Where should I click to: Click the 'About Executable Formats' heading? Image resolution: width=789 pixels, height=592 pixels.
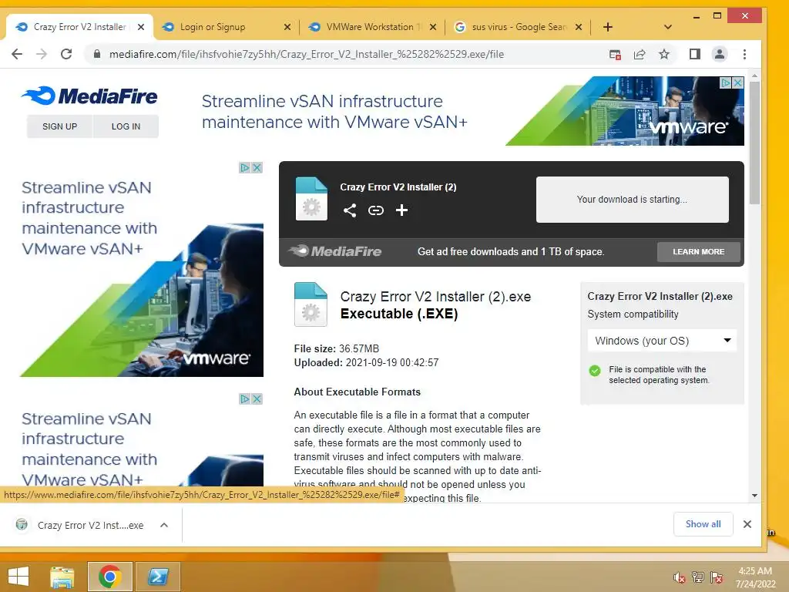[358, 392]
